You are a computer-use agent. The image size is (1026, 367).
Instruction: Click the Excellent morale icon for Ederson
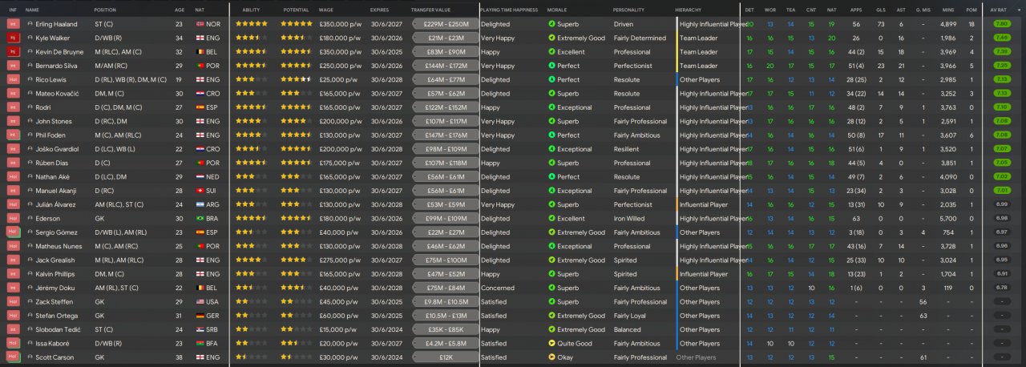(551, 218)
